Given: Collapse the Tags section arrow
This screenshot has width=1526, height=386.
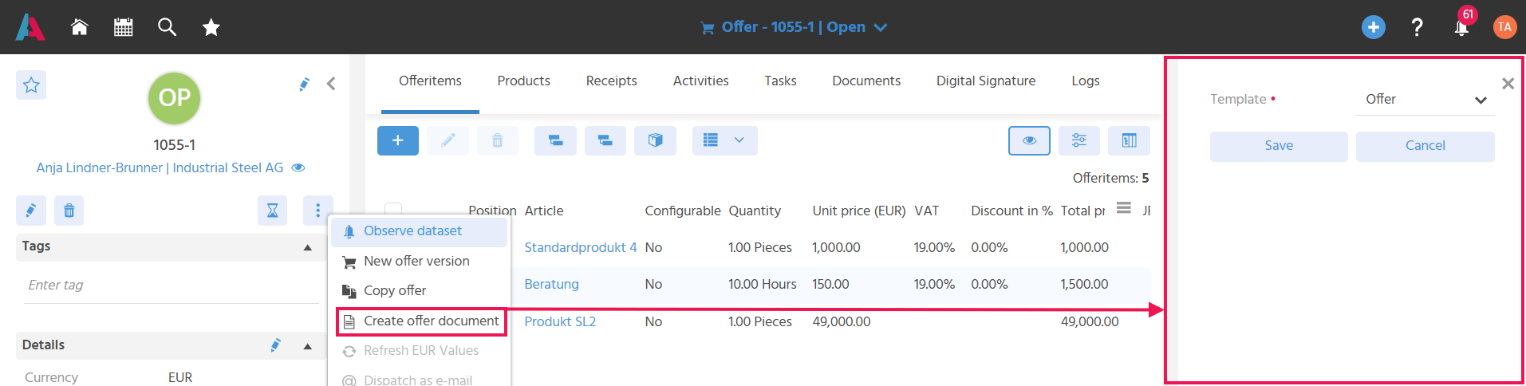Looking at the screenshot, I should [x=308, y=247].
